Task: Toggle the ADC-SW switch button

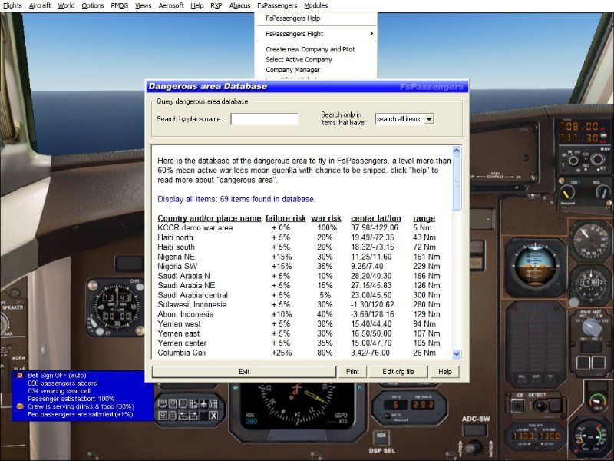Action: pos(475,430)
